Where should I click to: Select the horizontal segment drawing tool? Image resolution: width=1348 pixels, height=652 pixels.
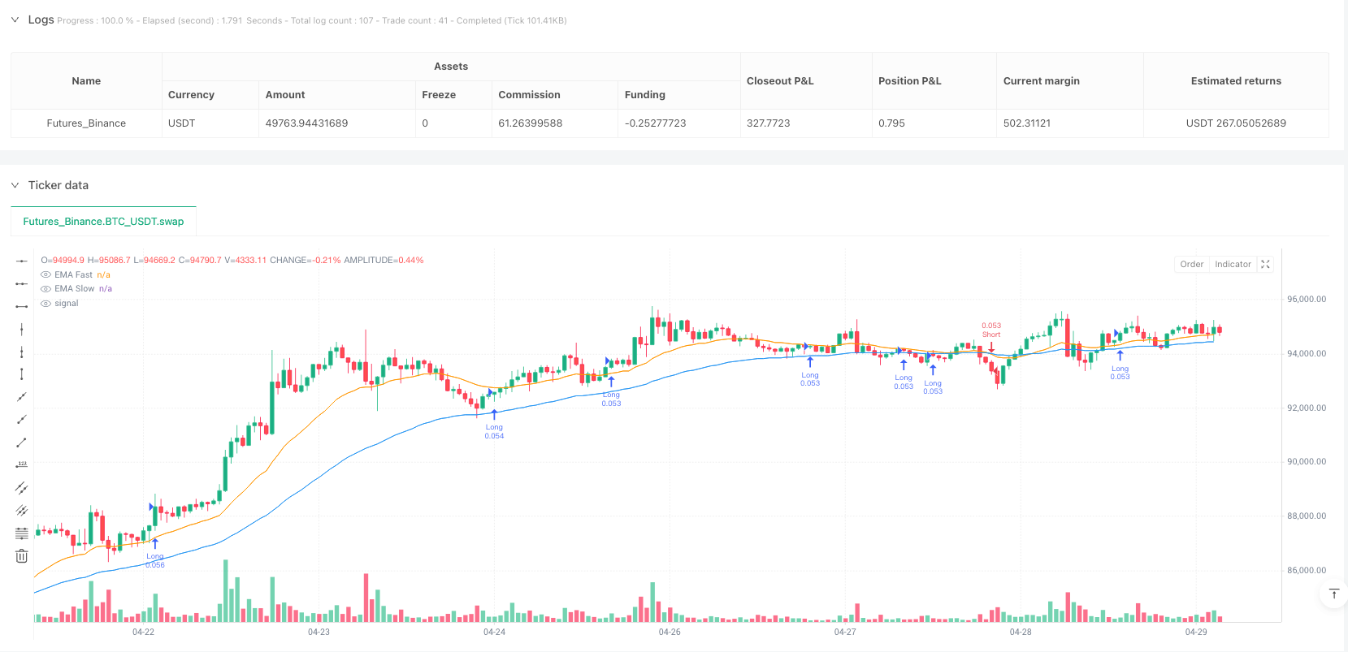[22, 306]
